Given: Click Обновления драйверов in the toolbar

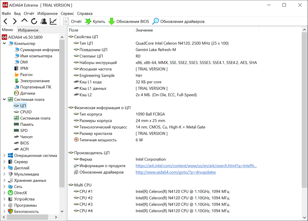Looking at the screenshot, I should click(x=178, y=21).
